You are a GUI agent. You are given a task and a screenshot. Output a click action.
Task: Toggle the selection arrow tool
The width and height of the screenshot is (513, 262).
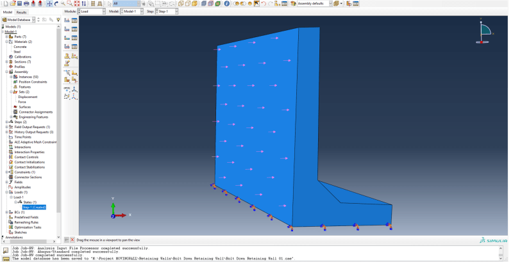110,4
